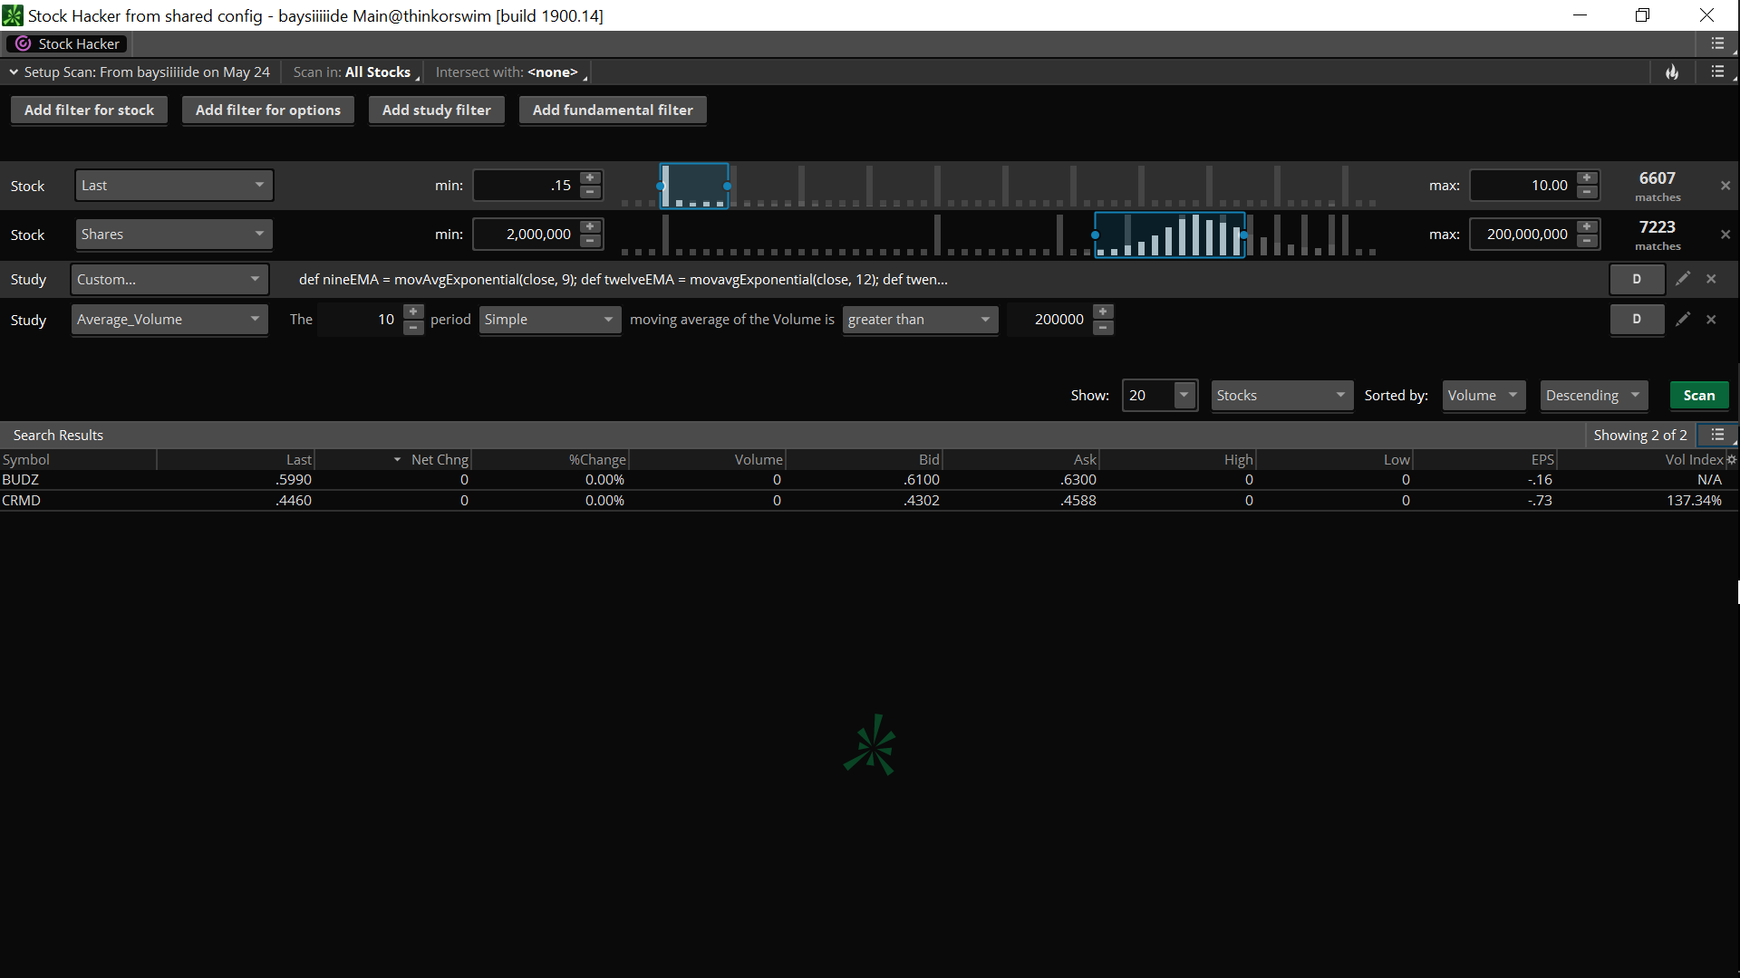Increase the Last min value
The height and width of the screenshot is (978, 1740).
tap(590, 177)
